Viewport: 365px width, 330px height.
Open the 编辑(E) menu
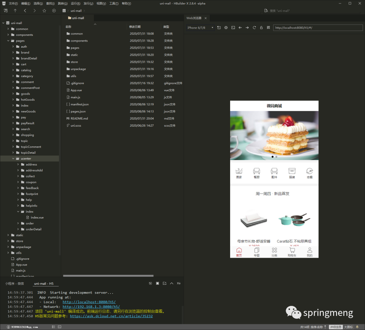pos(26,3)
